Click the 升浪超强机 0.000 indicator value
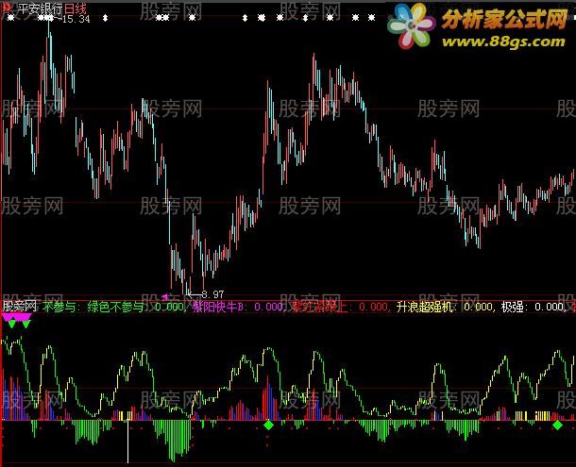This screenshot has width=576, height=467. (445, 307)
